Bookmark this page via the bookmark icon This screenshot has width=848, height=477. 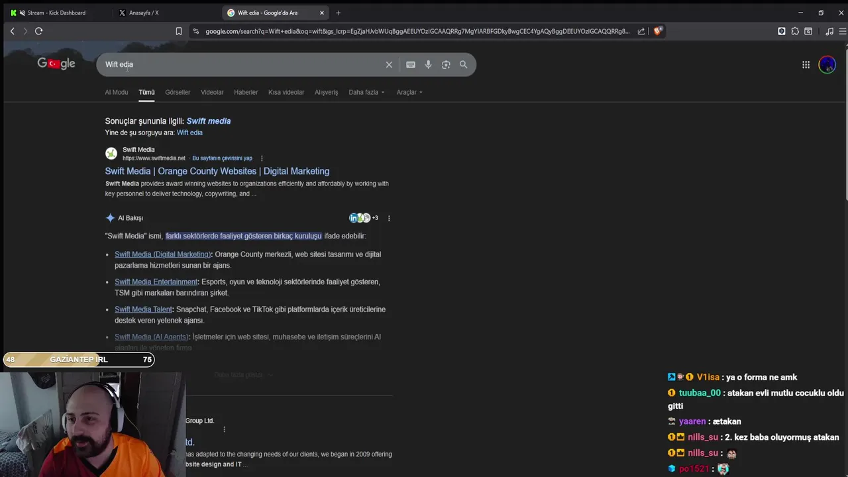(179, 31)
